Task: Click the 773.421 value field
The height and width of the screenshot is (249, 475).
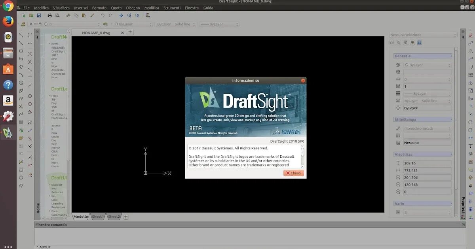Action: (x=427, y=170)
